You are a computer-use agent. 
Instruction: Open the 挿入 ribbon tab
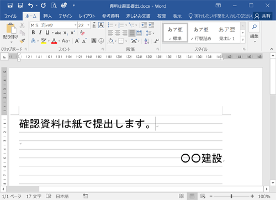click(47, 16)
